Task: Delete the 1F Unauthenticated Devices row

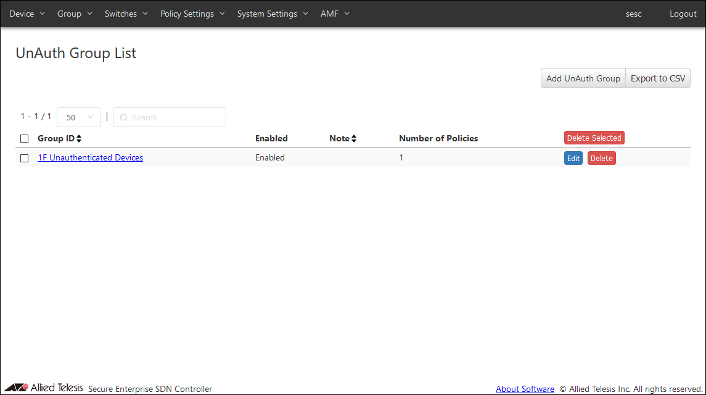Action: tap(601, 159)
